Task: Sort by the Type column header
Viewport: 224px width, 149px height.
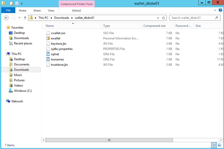Action: (122, 26)
